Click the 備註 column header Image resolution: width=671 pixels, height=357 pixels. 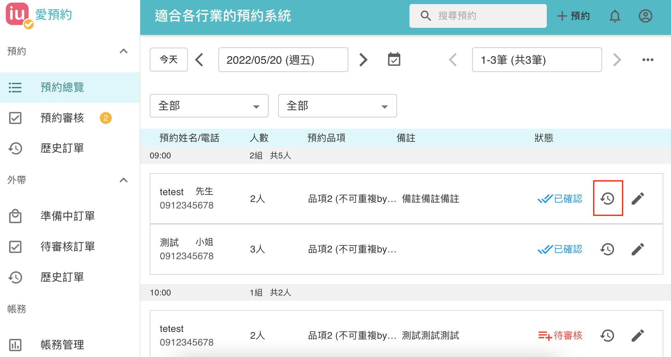pyautogui.click(x=406, y=138)
